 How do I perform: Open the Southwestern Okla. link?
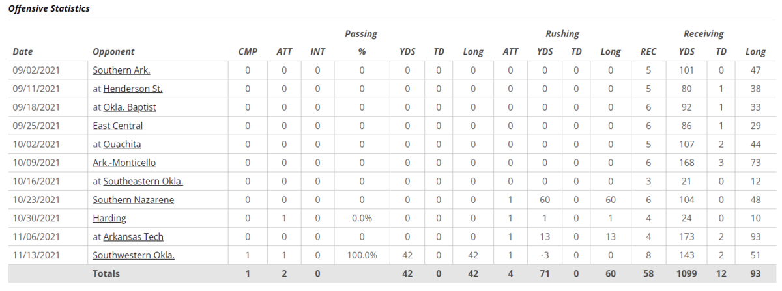pyautogui.click(x=134, y=255)
